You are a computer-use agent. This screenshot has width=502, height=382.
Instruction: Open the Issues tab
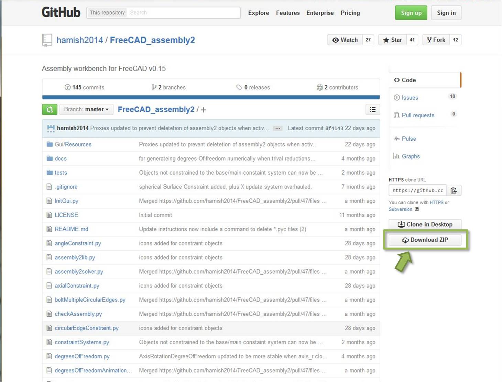coord(410,98)
